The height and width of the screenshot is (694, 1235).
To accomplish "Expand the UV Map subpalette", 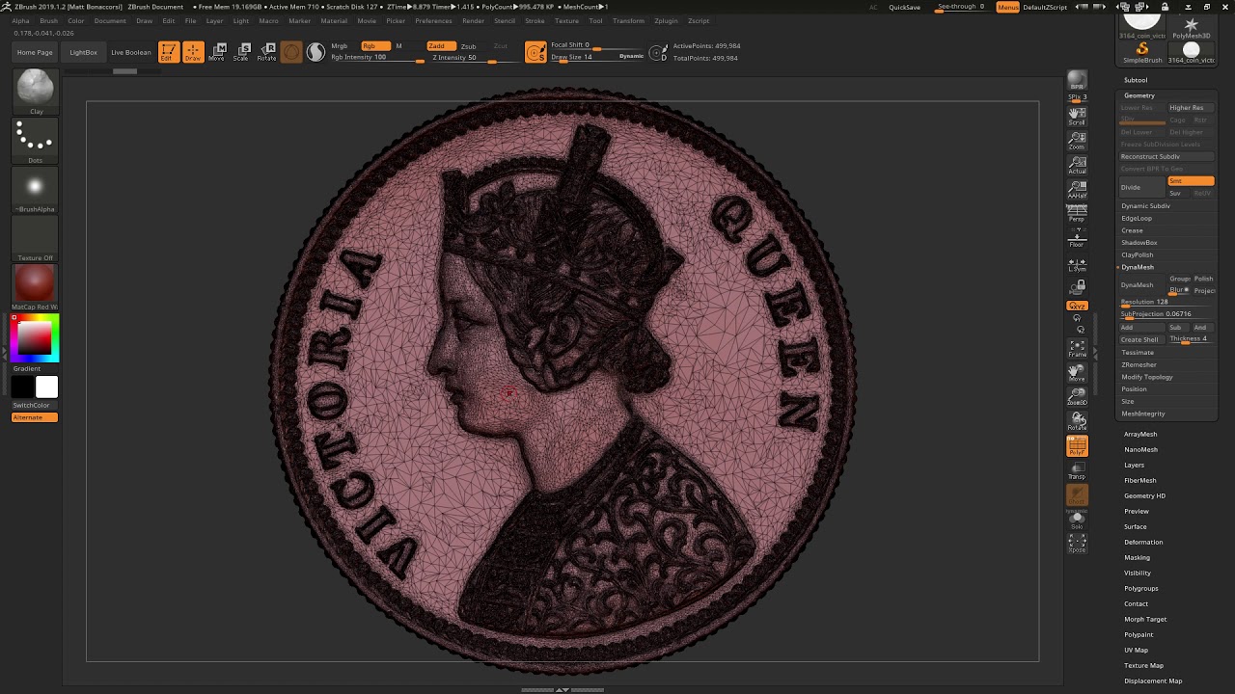I will tap(1136, 650).
